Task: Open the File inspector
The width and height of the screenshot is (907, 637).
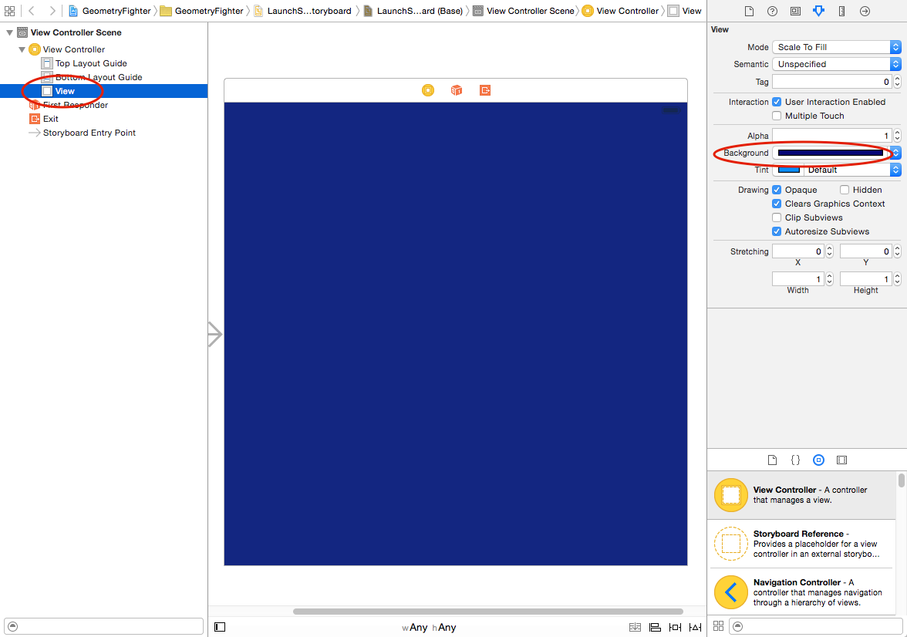Action: (x=749, y=11)
